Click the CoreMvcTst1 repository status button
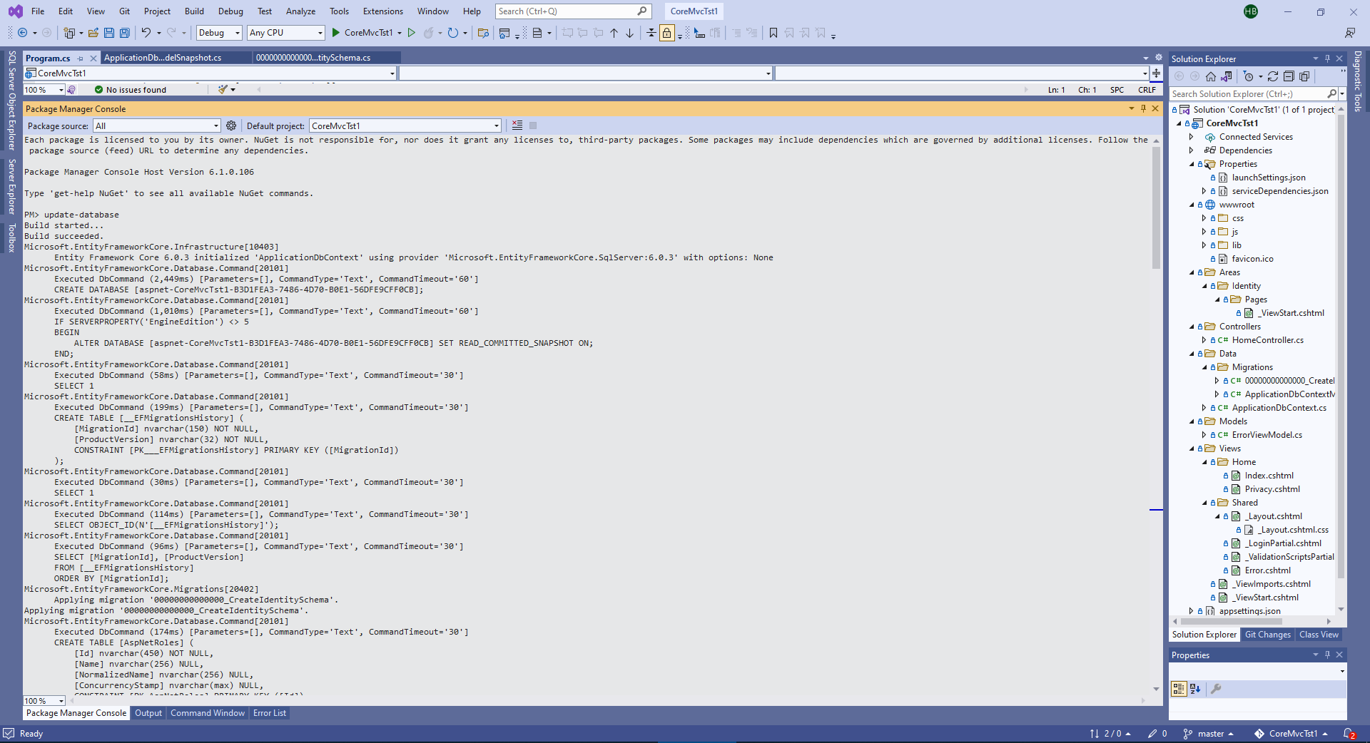The width and height of the screenshot is (1370, 743). pos(1292,734)
